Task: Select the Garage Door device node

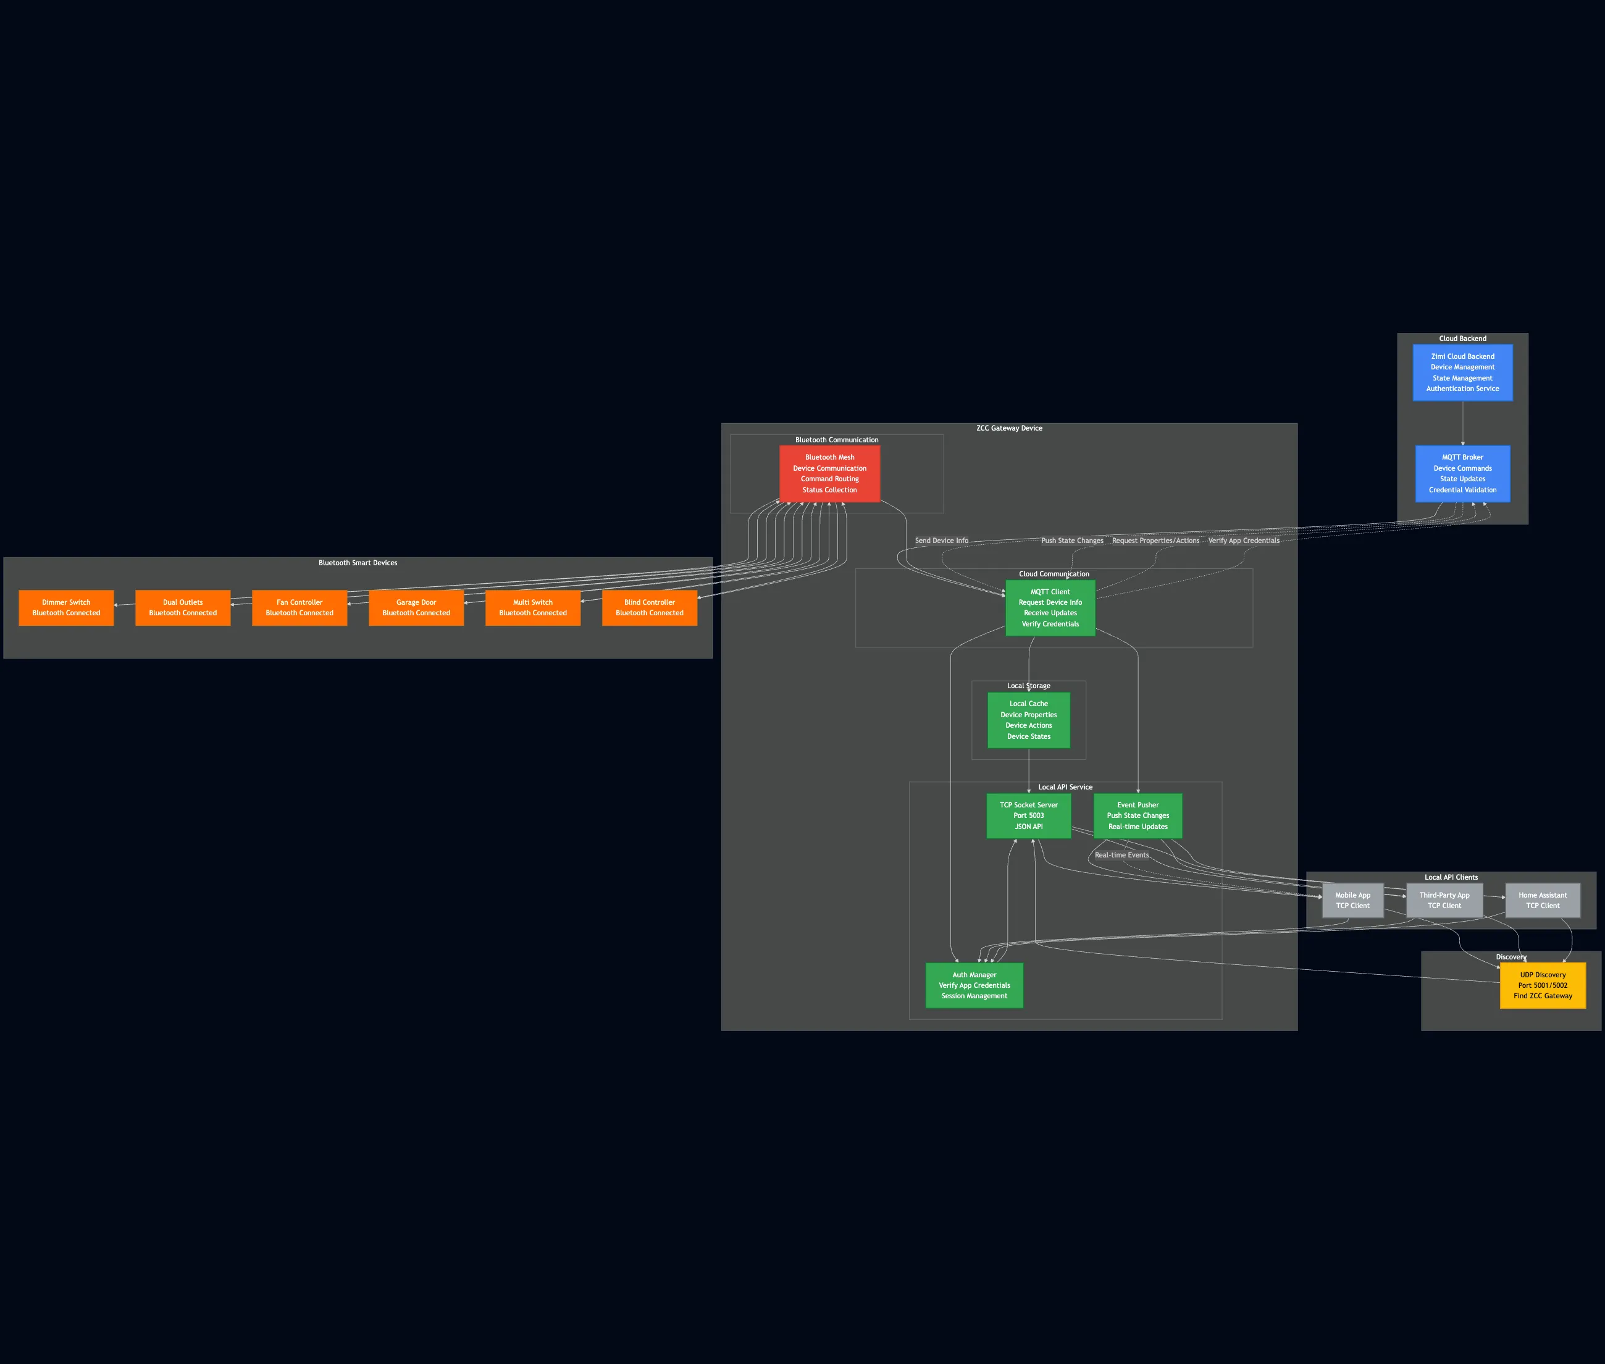Action: pyautogui.click(x=415, y=607)
